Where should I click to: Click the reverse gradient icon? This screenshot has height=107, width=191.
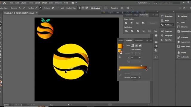click(x=120, y=57)
